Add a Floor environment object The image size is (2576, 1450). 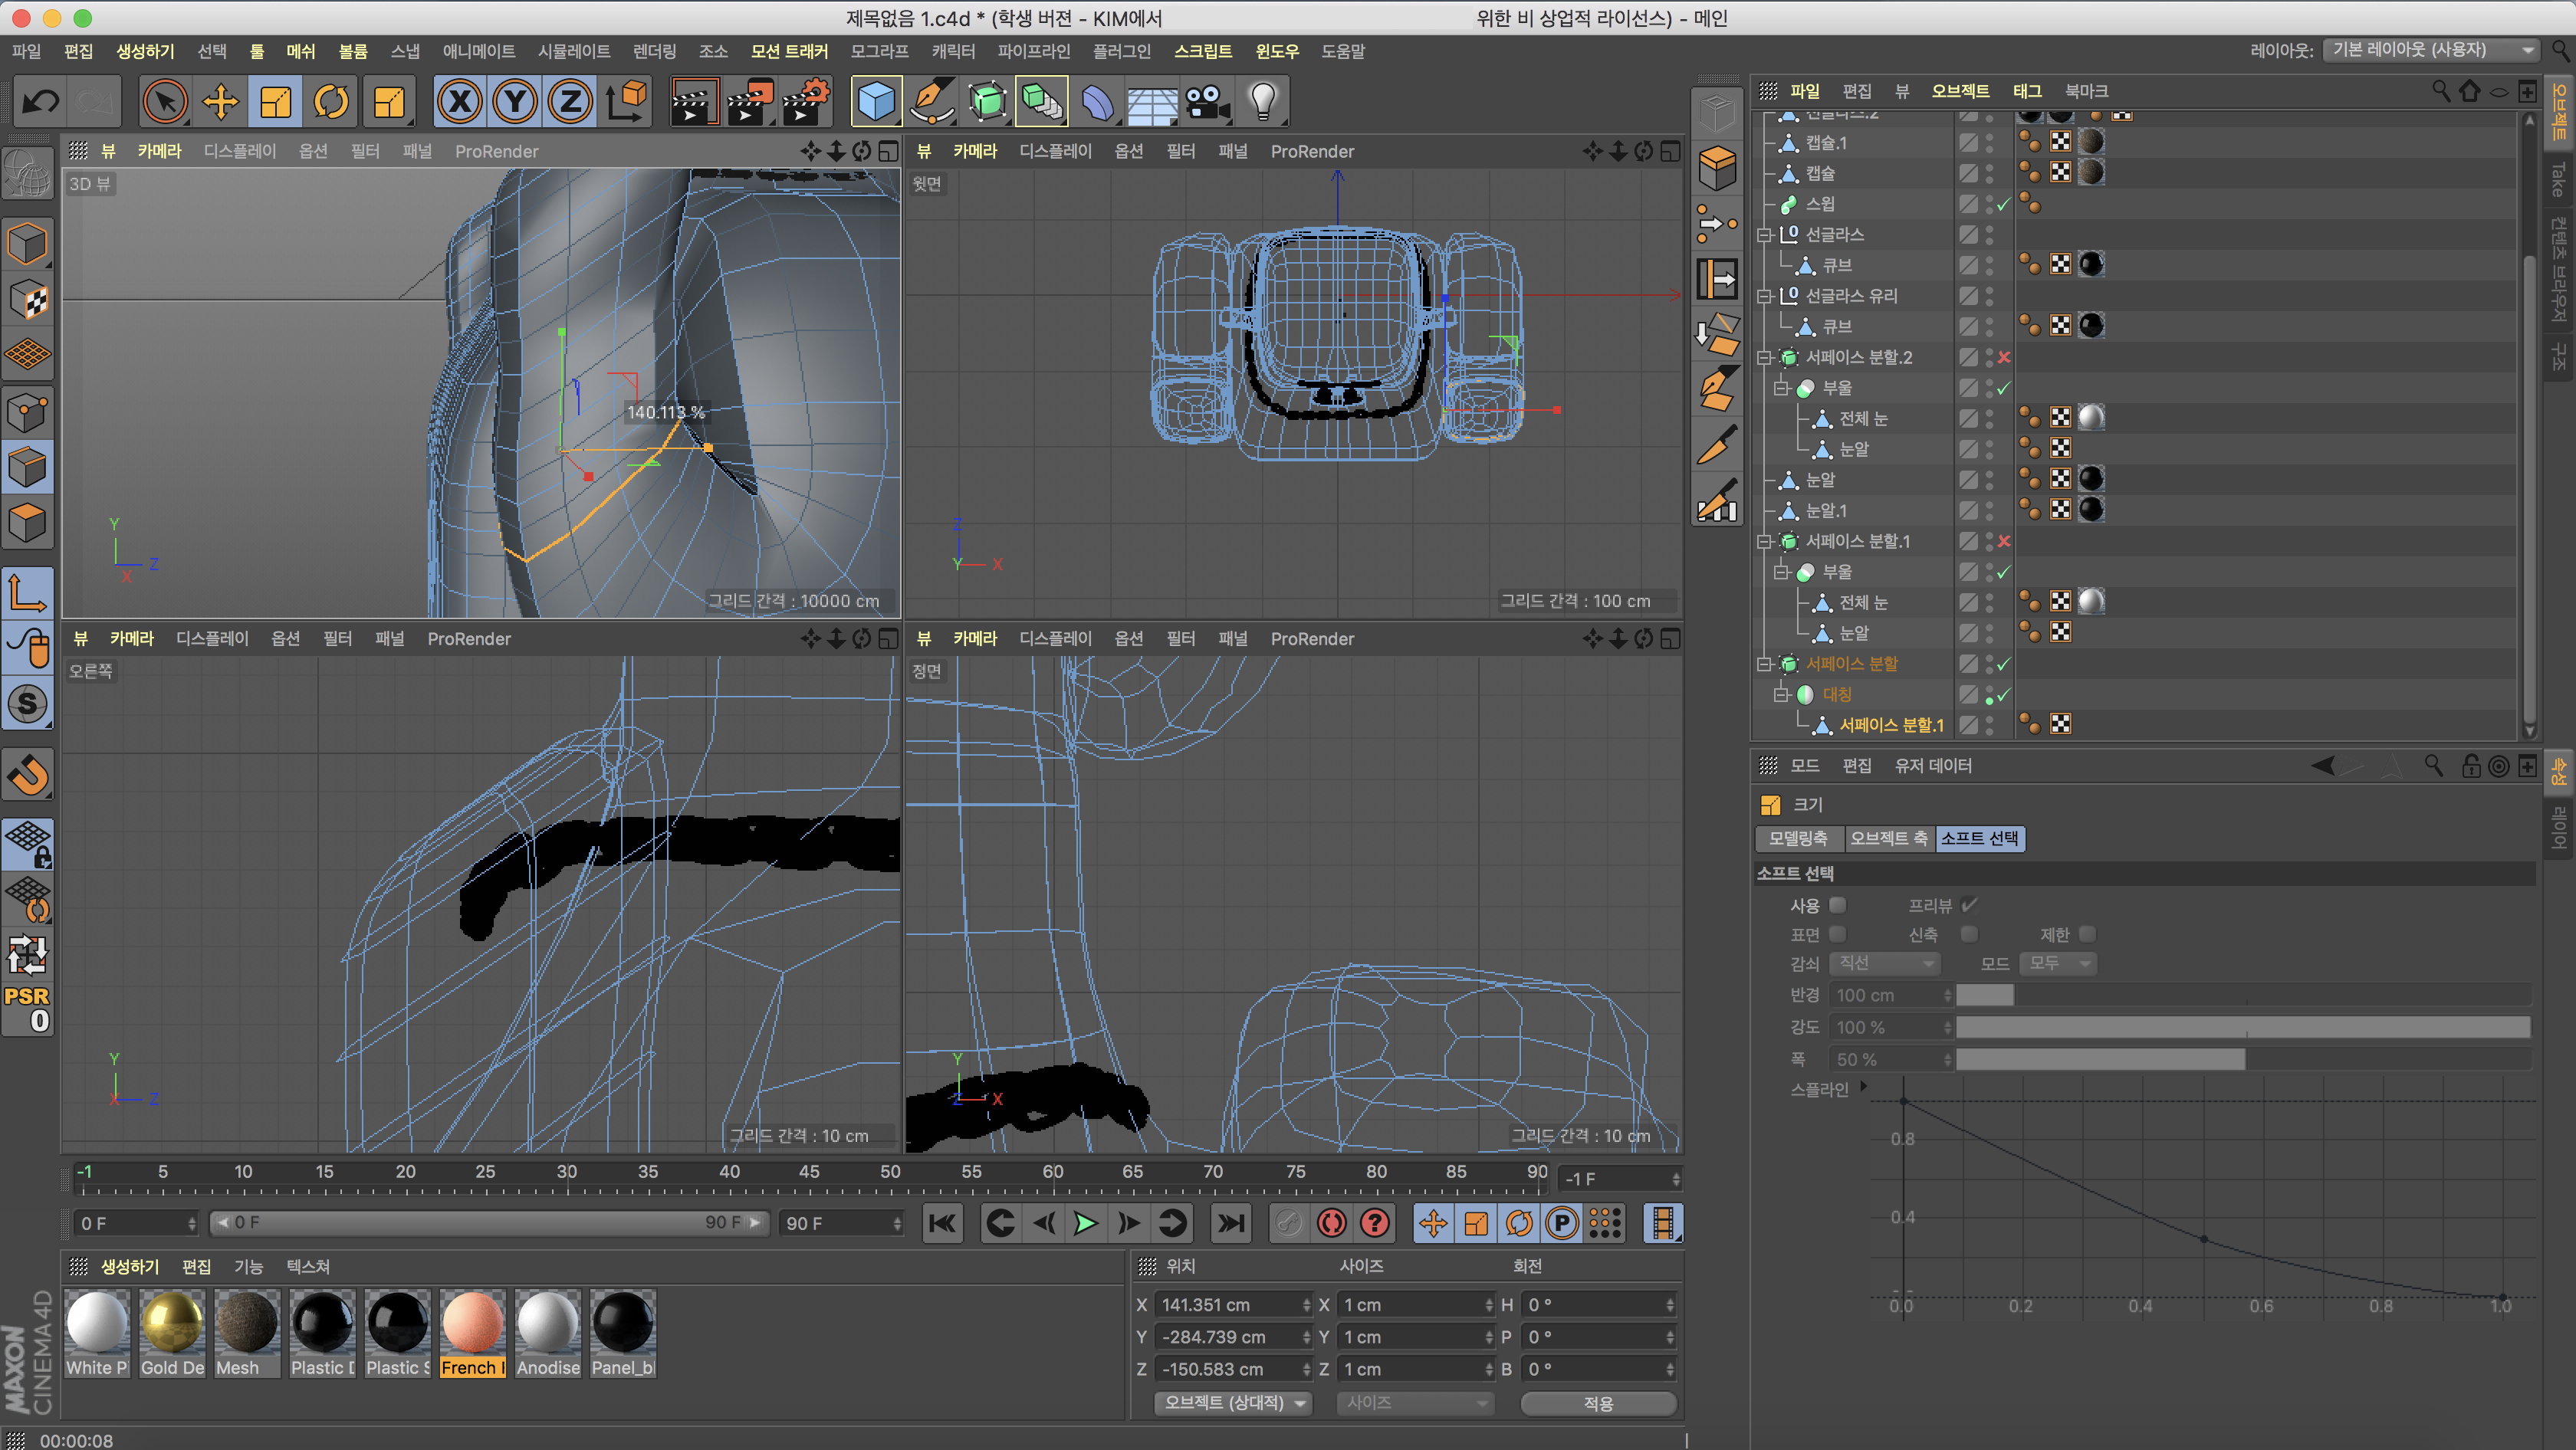(1152, 101)
